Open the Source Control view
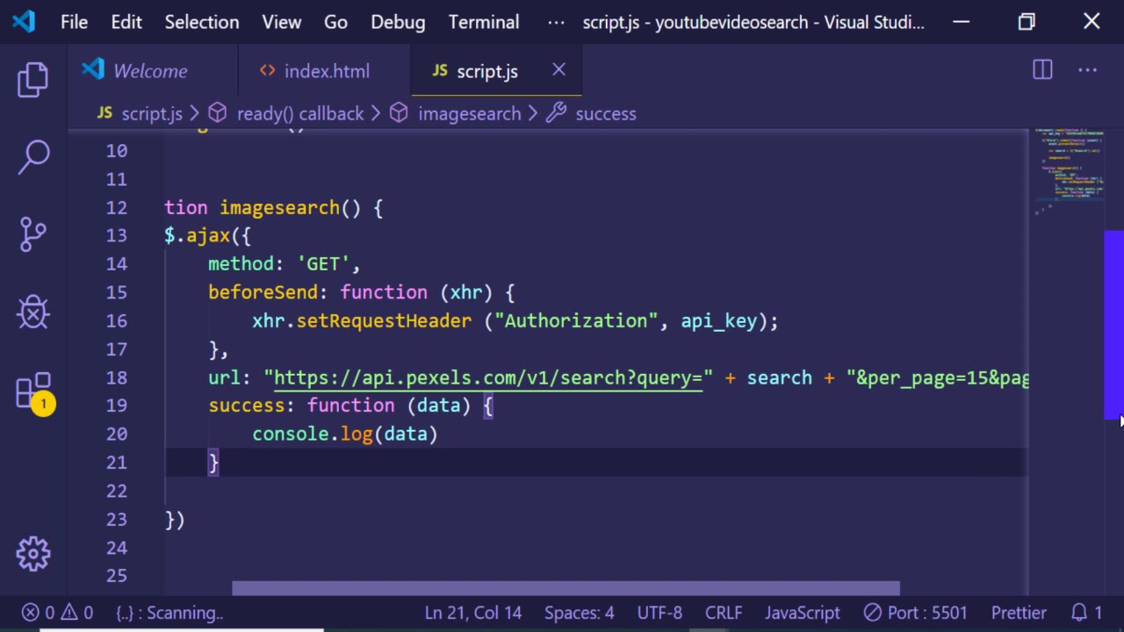The image size is (1124, 632). [x=33, y=234]
